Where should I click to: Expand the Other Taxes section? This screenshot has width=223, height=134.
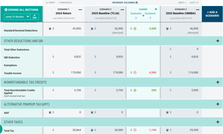pyautogui.click(x=218, y=122)
